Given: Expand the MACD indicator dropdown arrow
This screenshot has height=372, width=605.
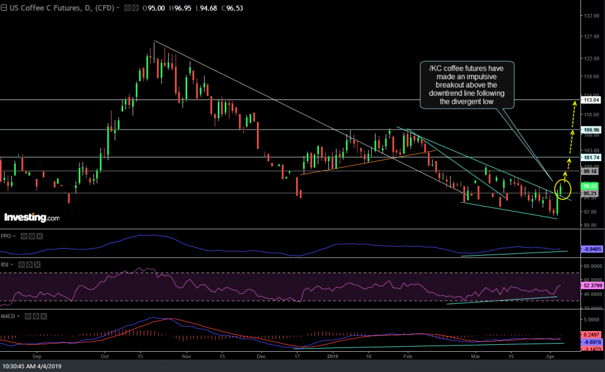Looking at the screenshot, I should point(20,316).
